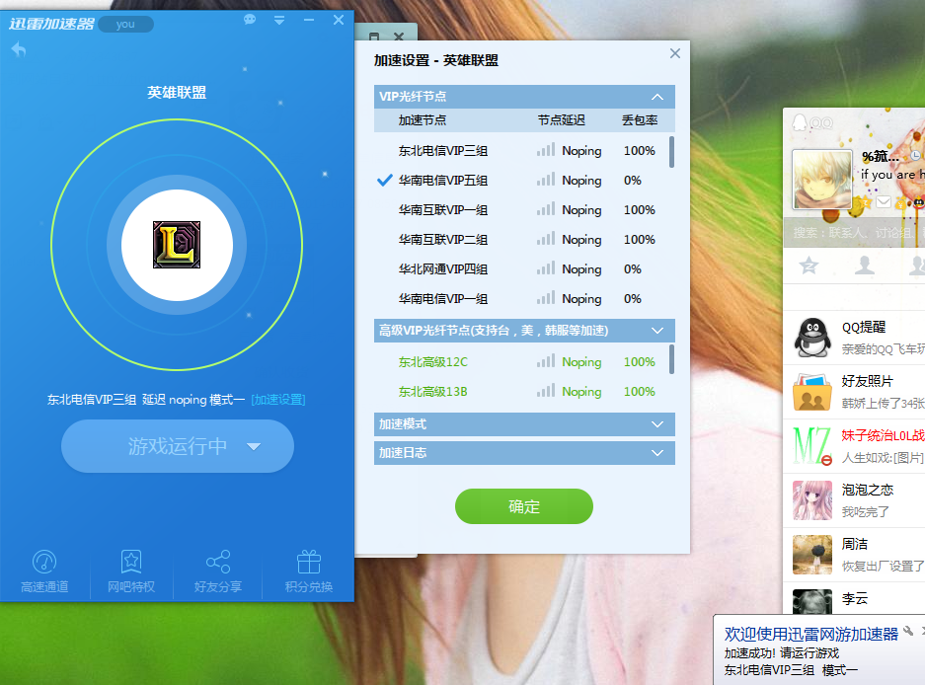The image size is (925, 685).
Task: Click the signal bars icon for 华北网通VIP四组
Action: [546, 267]
